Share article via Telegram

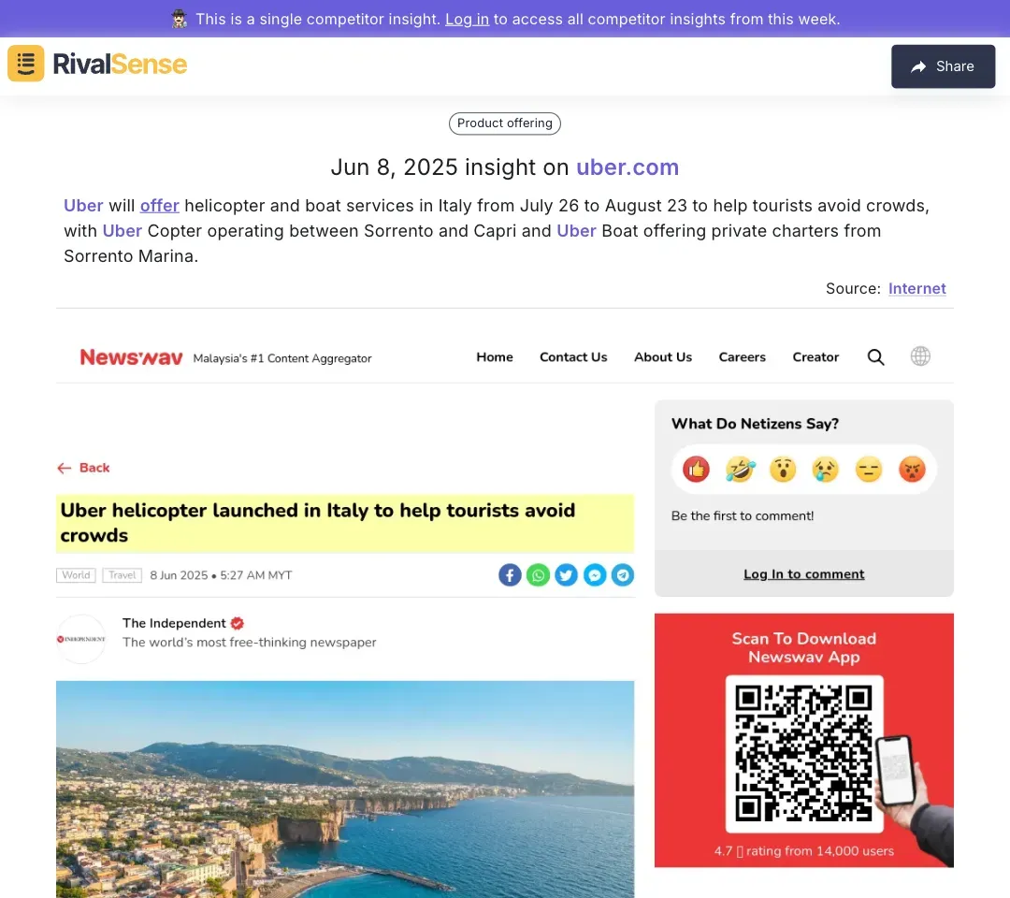[622, 574]
